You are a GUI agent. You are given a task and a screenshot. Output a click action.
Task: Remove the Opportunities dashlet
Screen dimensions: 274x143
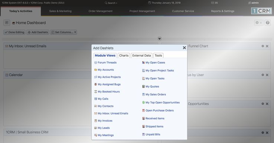click(x=267, y=104)
